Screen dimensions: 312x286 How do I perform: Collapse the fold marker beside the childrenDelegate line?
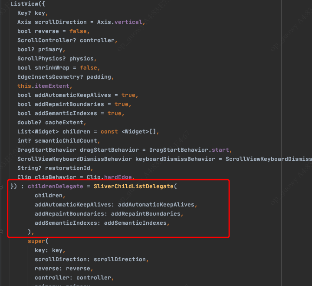coord(1,187)
